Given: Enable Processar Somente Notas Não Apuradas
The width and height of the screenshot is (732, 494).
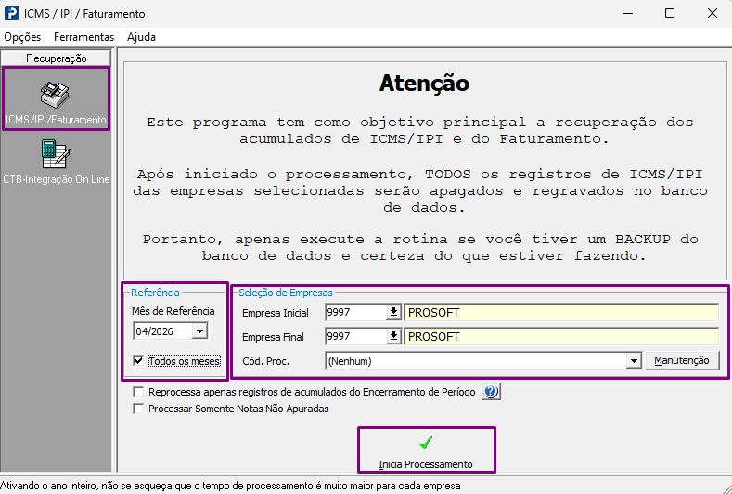Looking at the screenshot, I should tap(138, 409).
